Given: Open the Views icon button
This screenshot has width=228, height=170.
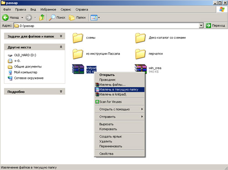Looking at the screenshot, I should [x=94, y=18].
